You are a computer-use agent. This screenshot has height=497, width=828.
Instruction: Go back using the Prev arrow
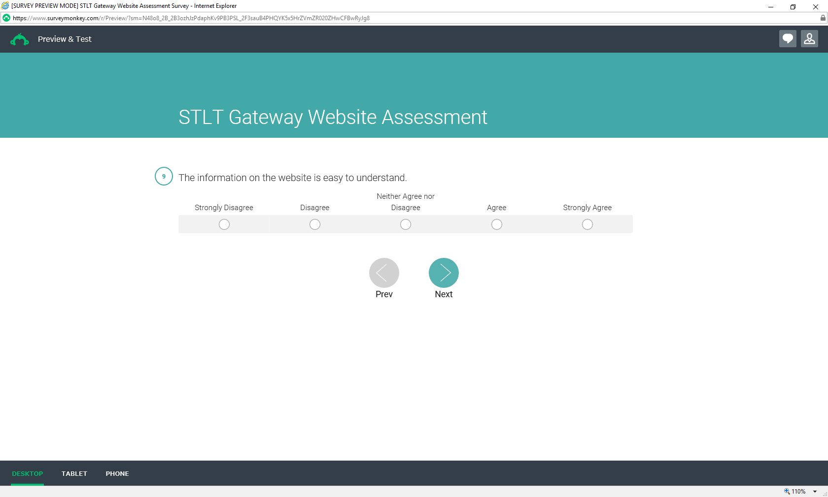(384, 273)
